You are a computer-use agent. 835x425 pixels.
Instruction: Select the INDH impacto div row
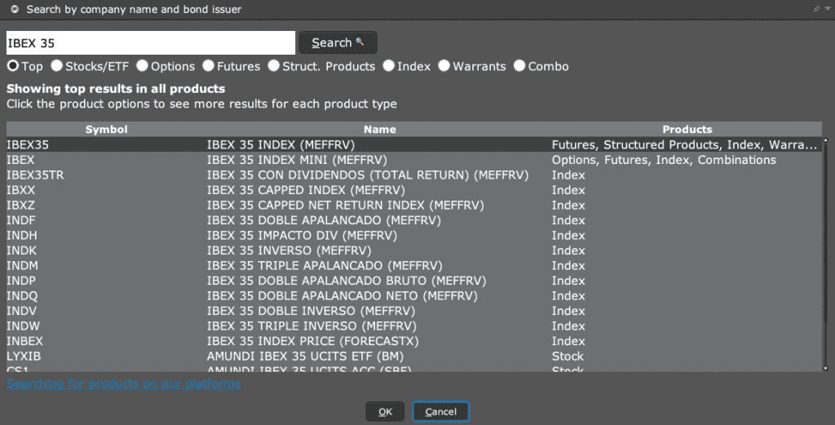pos(414,236)
